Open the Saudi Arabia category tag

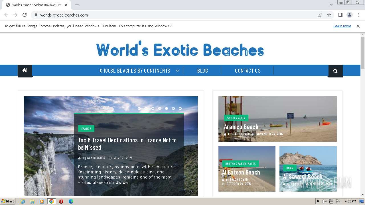(236, 118)
